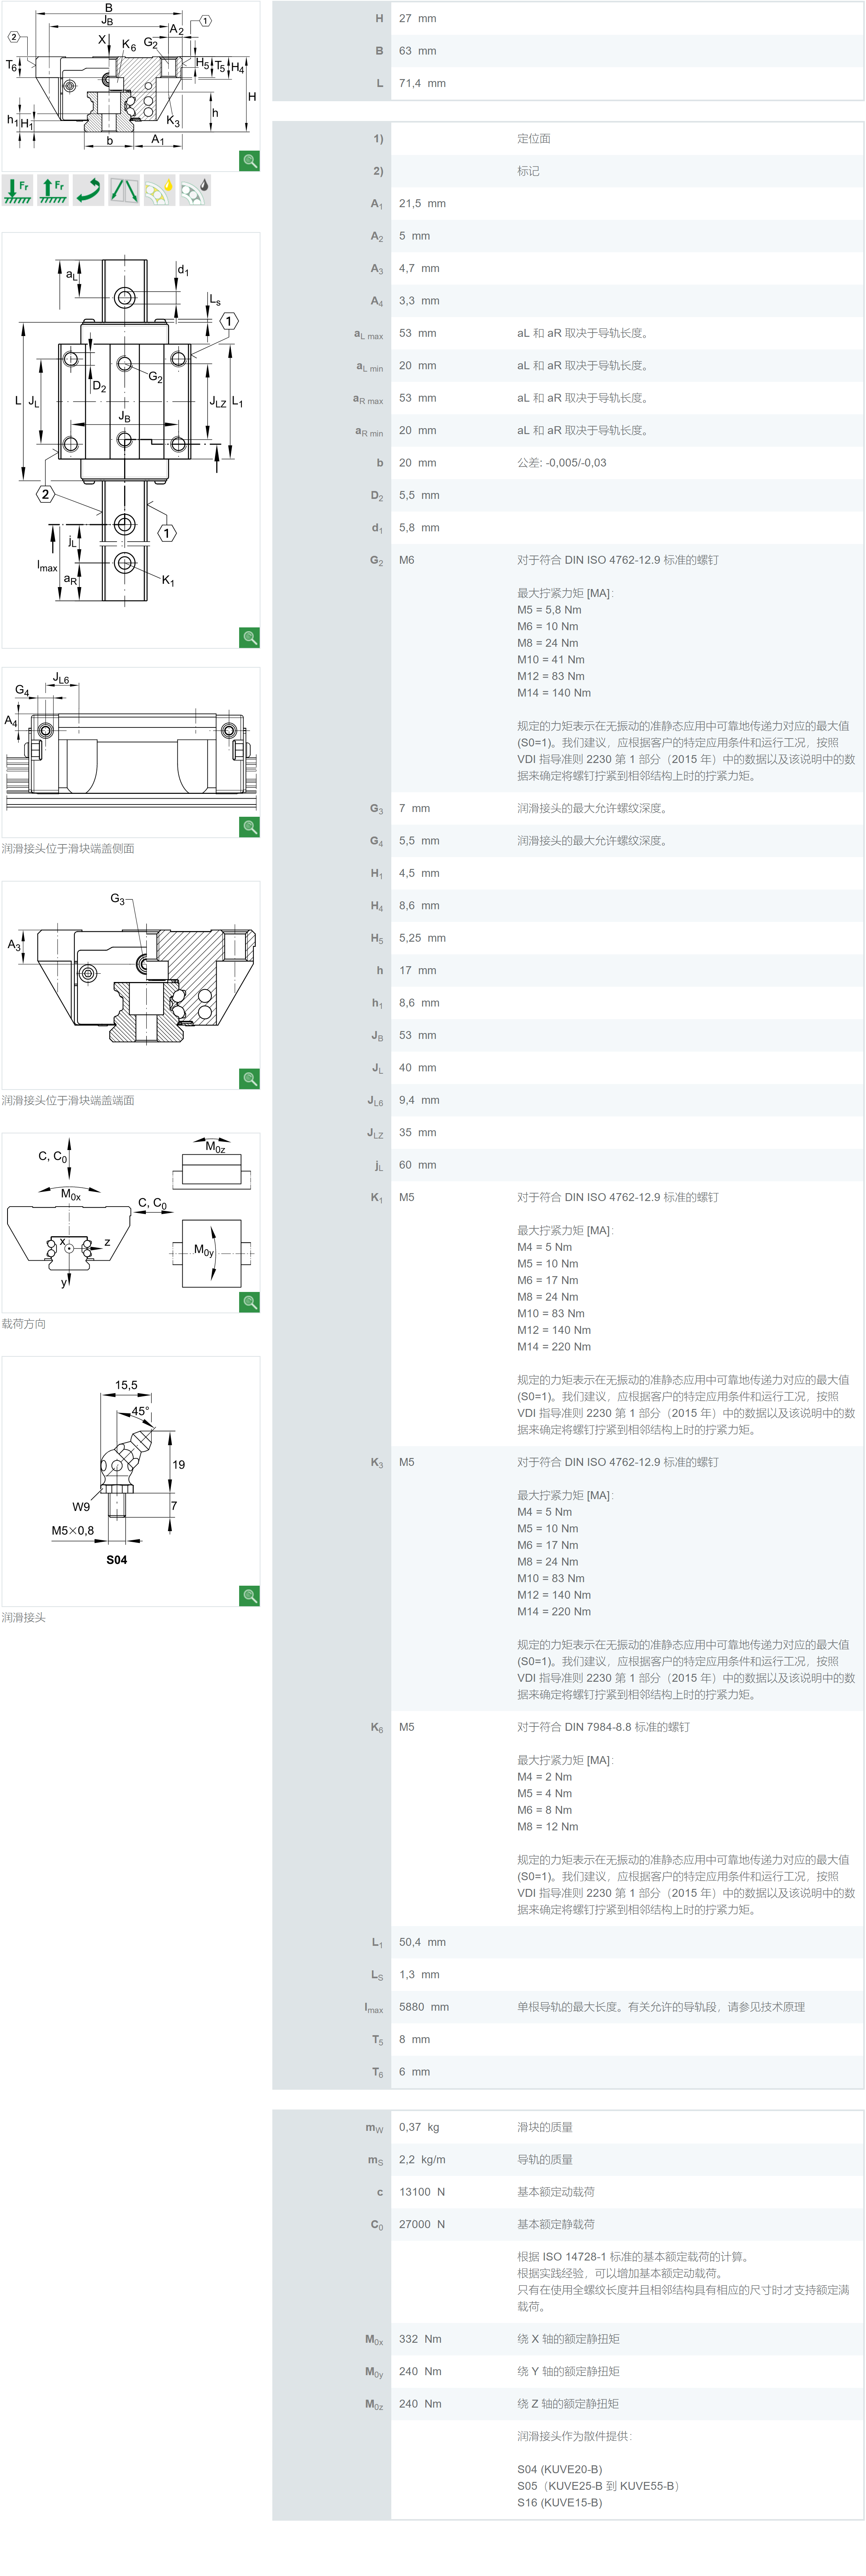The height and width of the screenshot is (2576, 866).
Task: Select the JL6 value 9,4 mm
Action: pos(419,1100)
